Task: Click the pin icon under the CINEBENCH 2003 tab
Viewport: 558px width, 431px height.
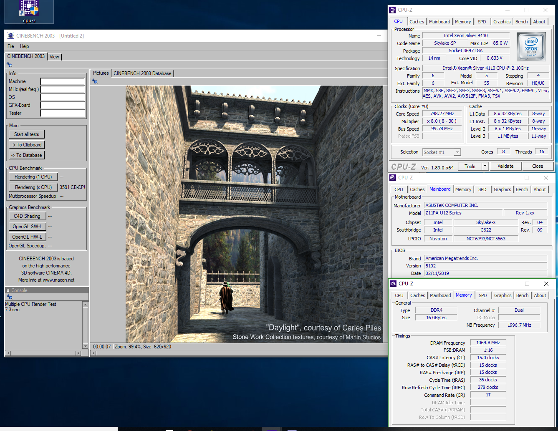Action: 9,65
